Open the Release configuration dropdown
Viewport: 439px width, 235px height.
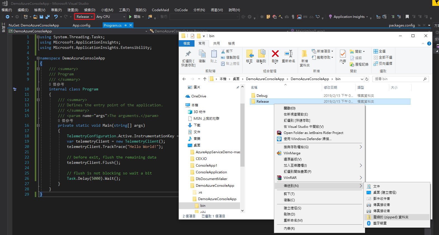(x=84, y=17)
